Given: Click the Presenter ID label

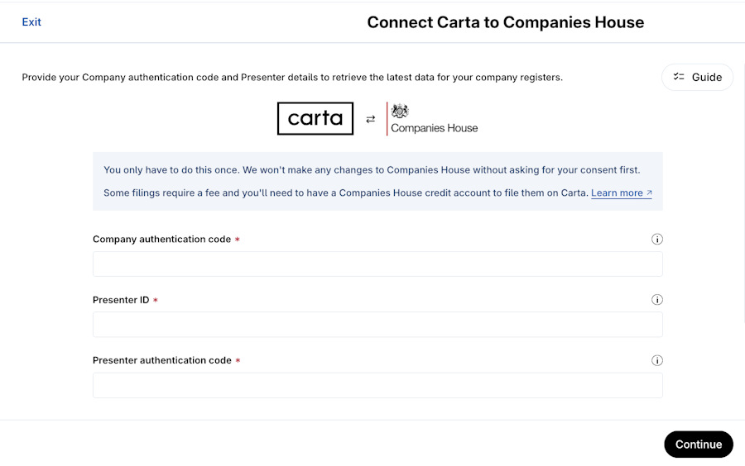Looking at the screenshot, I should [121, 300].
